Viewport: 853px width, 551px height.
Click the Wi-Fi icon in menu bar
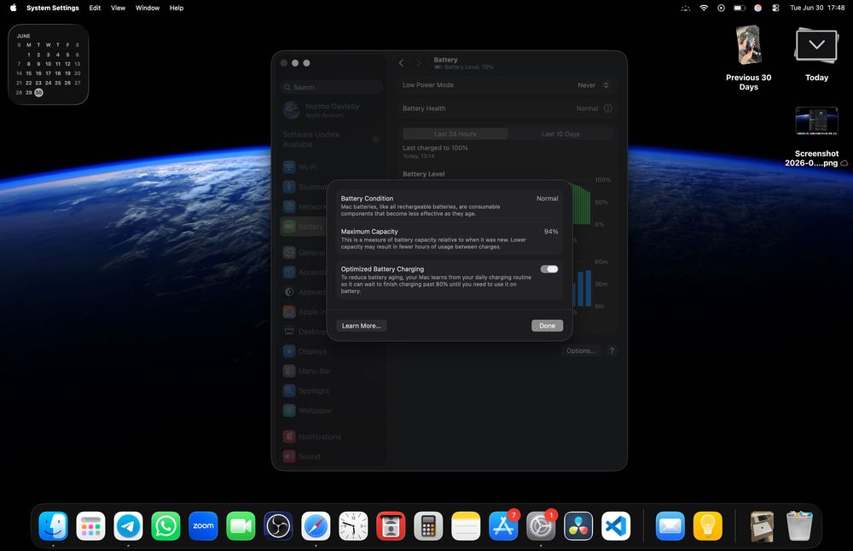pyautogui.click(x=704, y=8)
